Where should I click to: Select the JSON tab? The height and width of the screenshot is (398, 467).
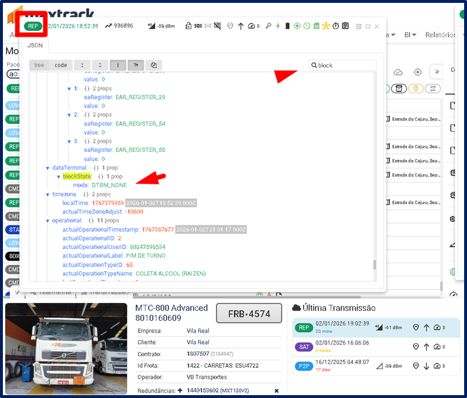pyautogui.click(x=35, y=45)
